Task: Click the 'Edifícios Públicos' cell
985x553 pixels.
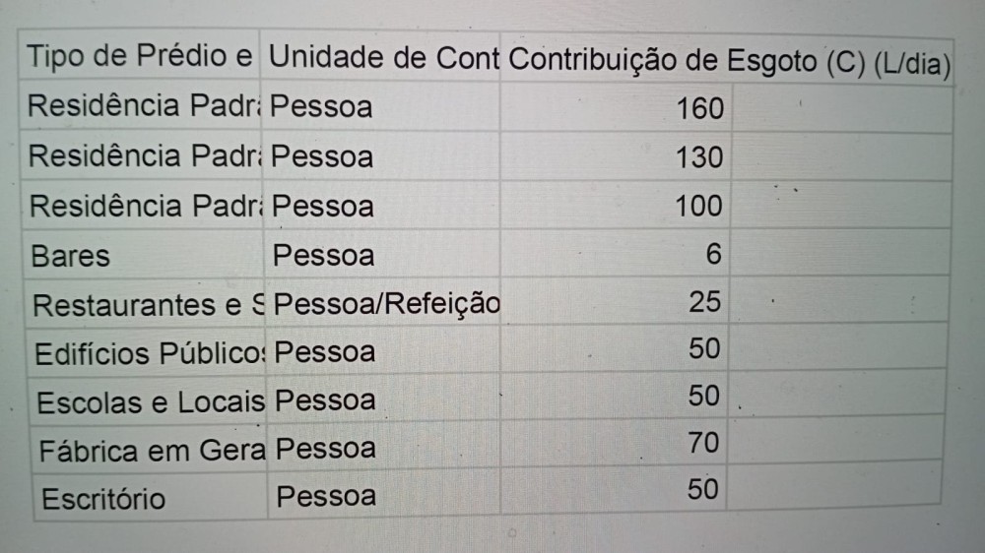Action: (150, 352)
